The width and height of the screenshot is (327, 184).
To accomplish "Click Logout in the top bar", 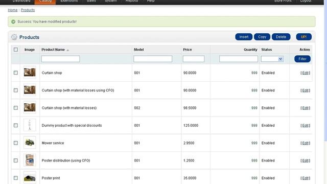I will [306, 1].
